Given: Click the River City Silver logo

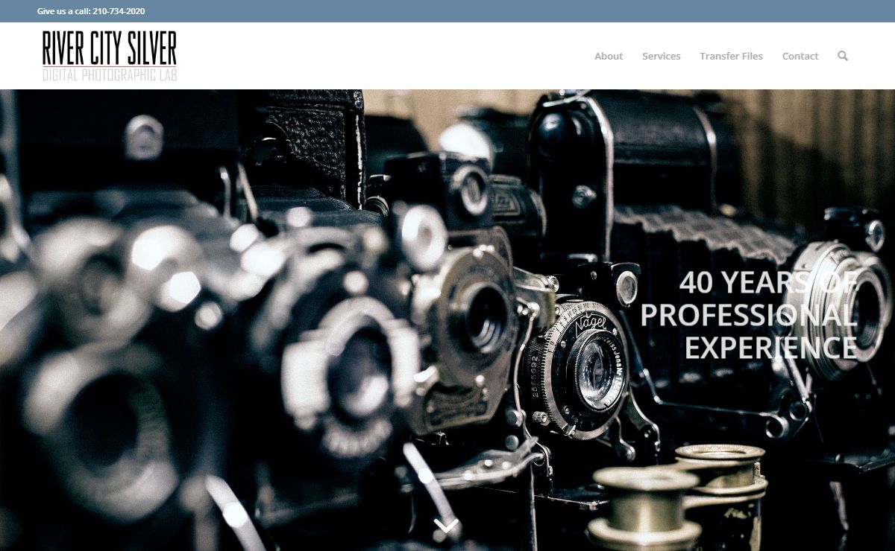Looking at the screenshot, I should click(110, 56).
